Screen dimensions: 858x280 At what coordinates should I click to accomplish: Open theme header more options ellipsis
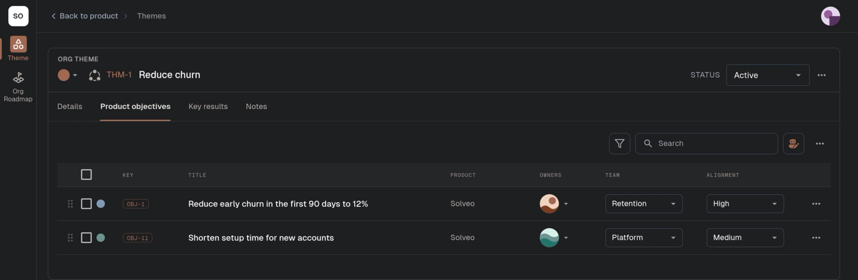pos(822,75)
